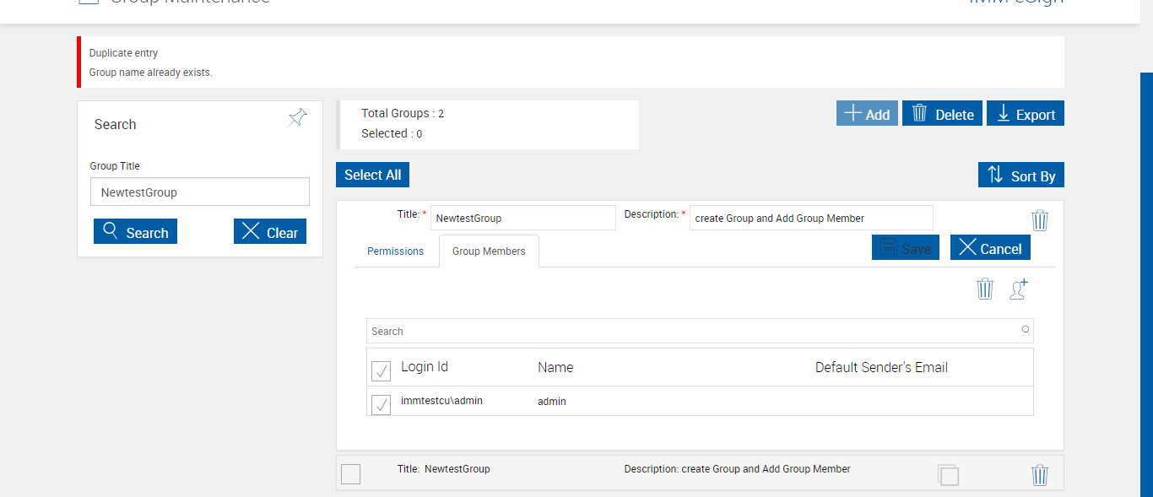1153x497 pixels.
Task: Click the page's vertical scrollbar
Action: [x=1146, y=278]
